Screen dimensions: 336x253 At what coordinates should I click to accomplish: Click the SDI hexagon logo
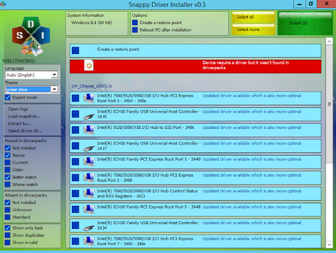[31, 36]
